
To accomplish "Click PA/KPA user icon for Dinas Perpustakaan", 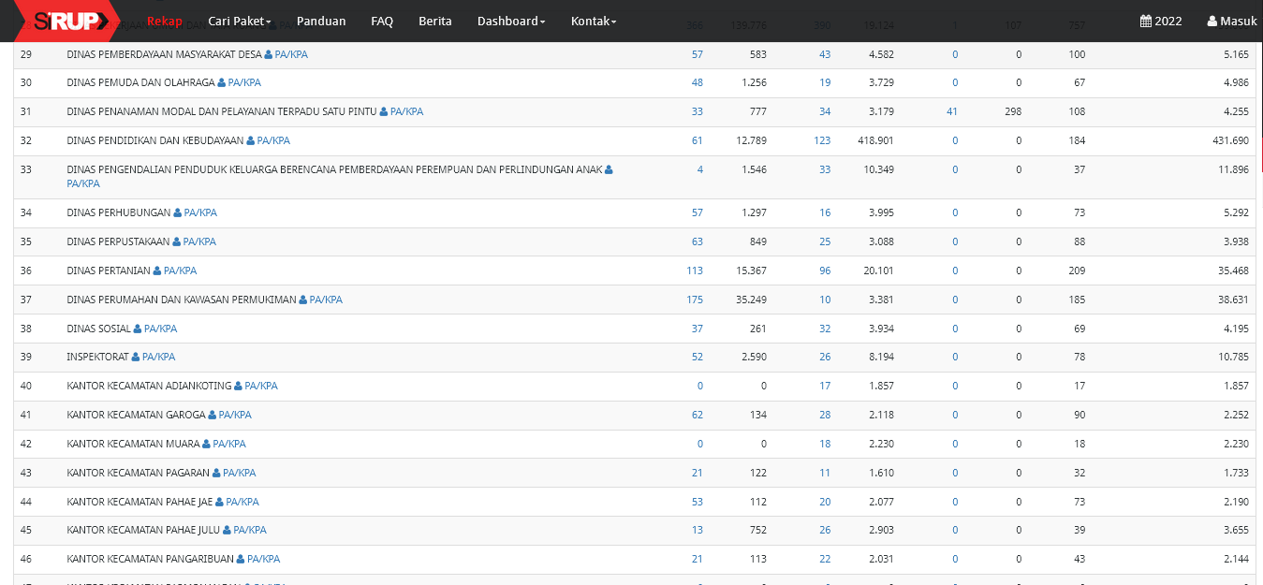I will pyautogui.click(x=177, y=241).
